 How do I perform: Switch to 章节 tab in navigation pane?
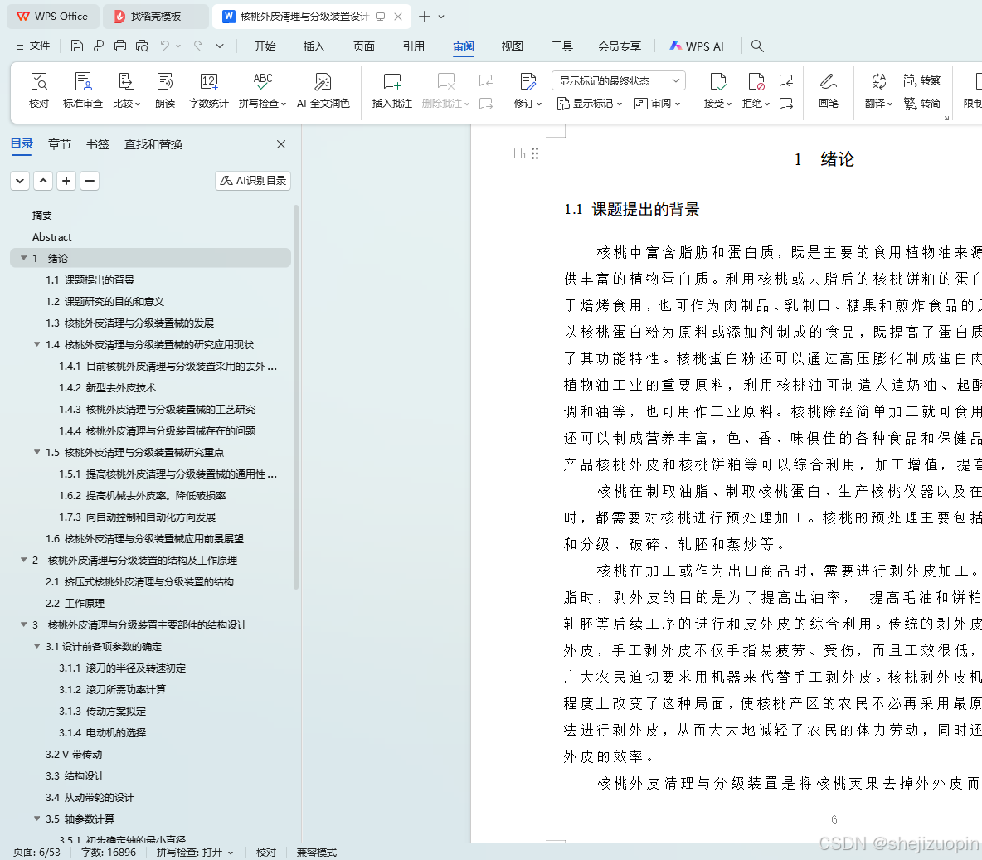click(x=60, y=144)
